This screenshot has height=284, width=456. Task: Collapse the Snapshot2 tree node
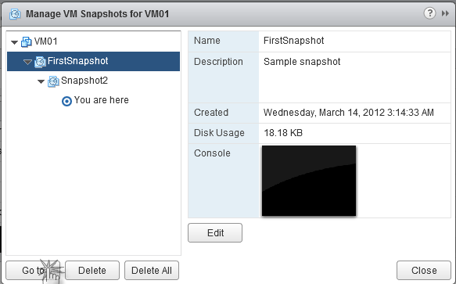coord(41,81)
